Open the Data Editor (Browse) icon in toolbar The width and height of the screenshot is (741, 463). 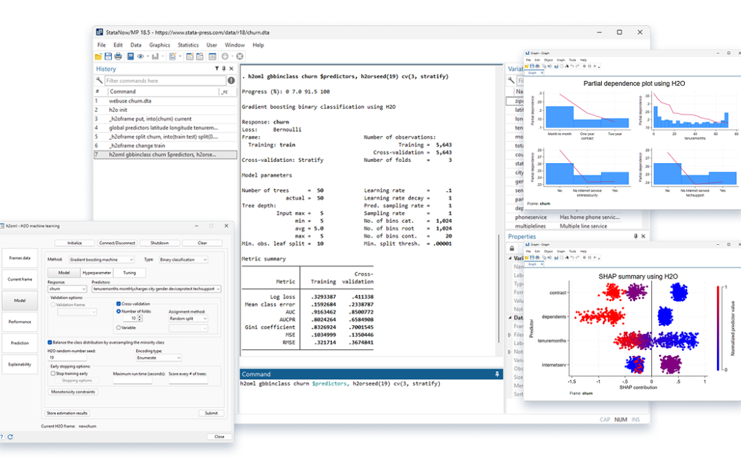pyautogui.click(x=200, y=57)
